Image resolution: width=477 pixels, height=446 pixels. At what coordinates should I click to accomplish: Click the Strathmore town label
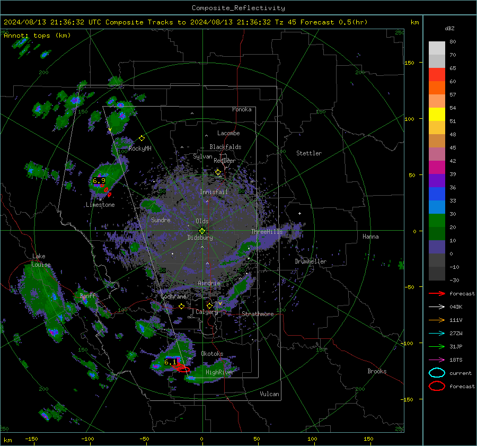coord(258,314)
